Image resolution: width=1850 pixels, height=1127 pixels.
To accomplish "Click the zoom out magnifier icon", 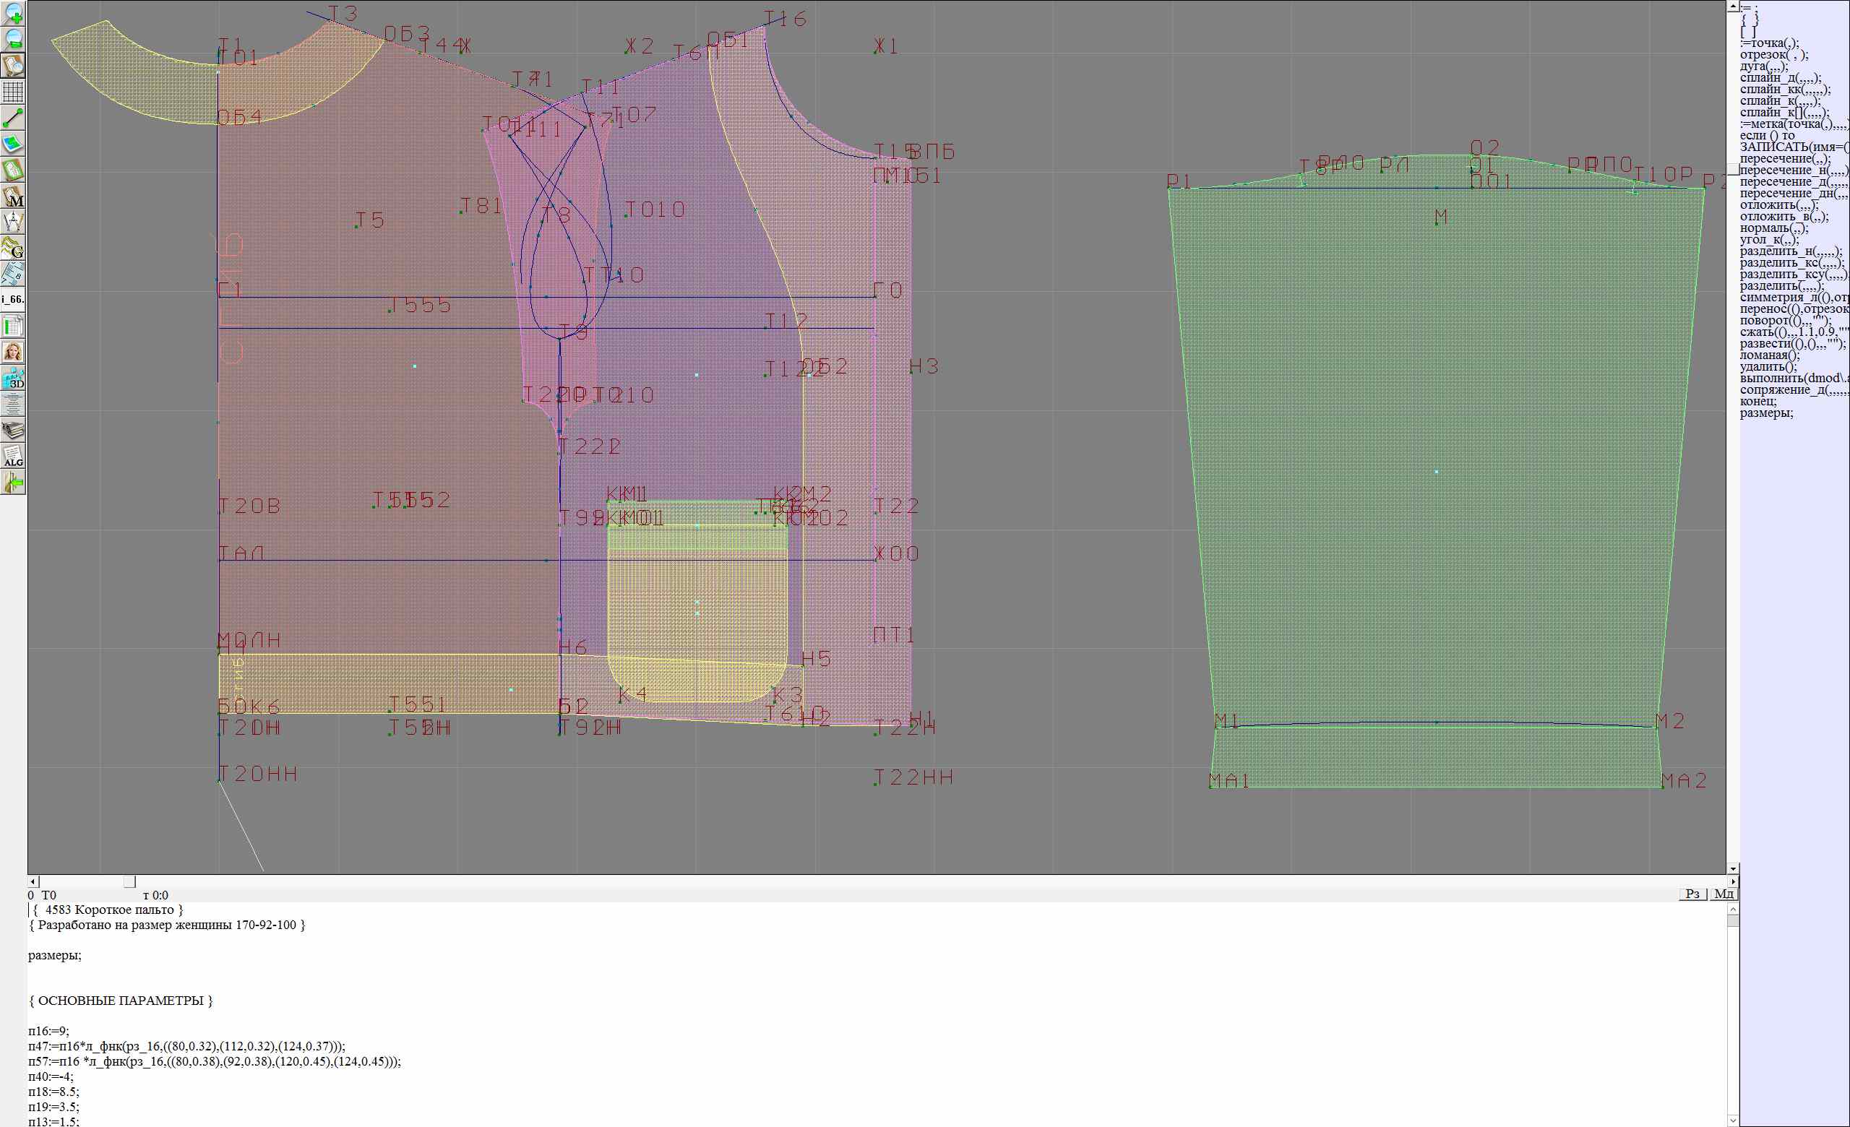I will tap(14, 39).
